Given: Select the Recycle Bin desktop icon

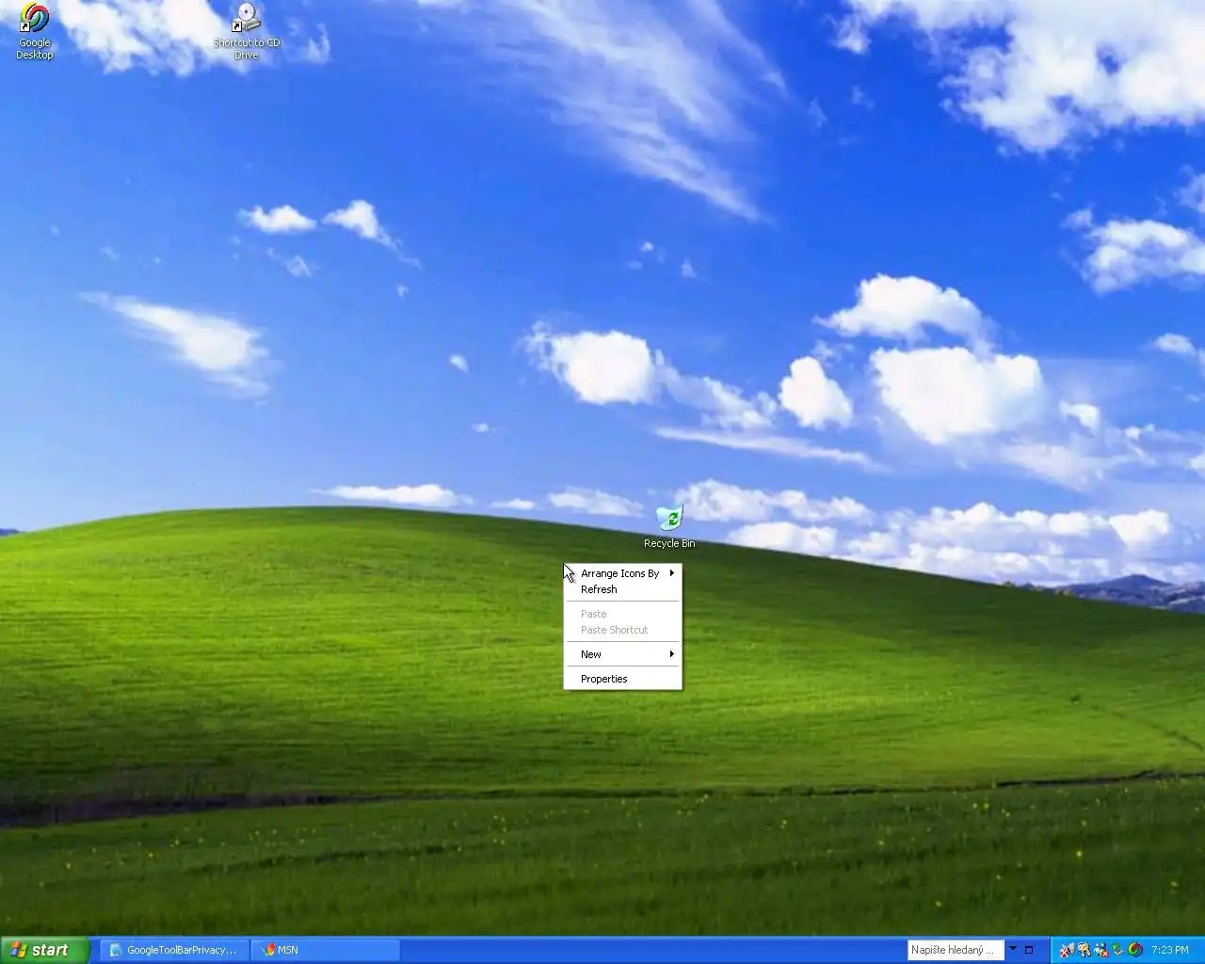Looking at the screenshot, I should click(669, 527).
